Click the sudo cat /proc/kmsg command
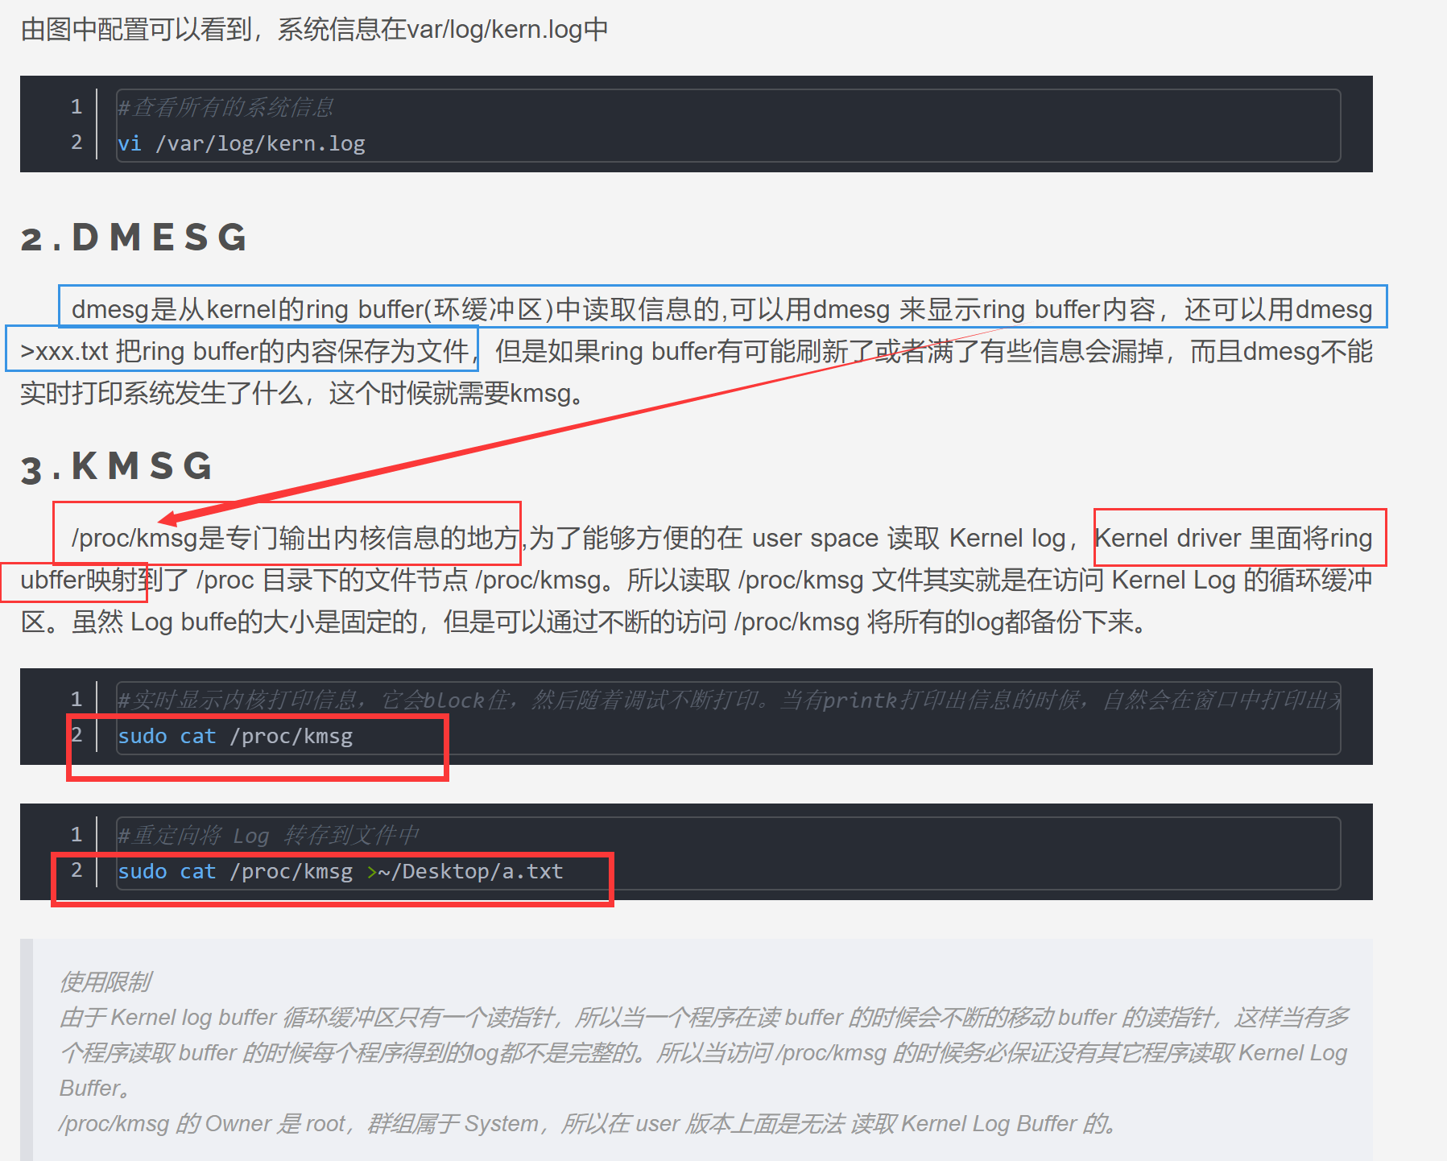The width and height of the screenshot is (1447, 1161). 235,736
